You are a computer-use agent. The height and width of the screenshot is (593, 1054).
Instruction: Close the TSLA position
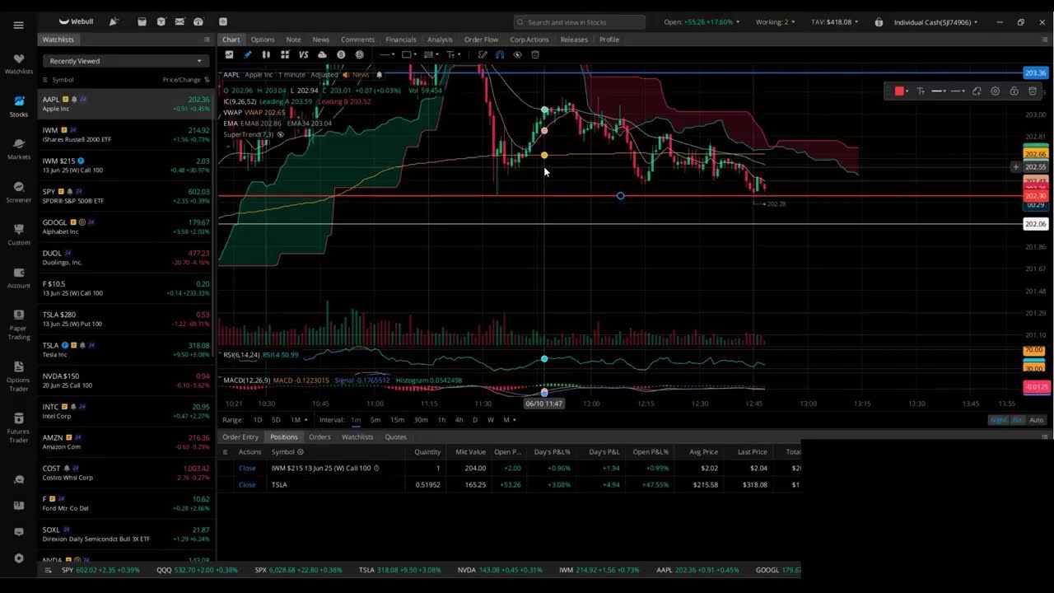coord(247,485)
